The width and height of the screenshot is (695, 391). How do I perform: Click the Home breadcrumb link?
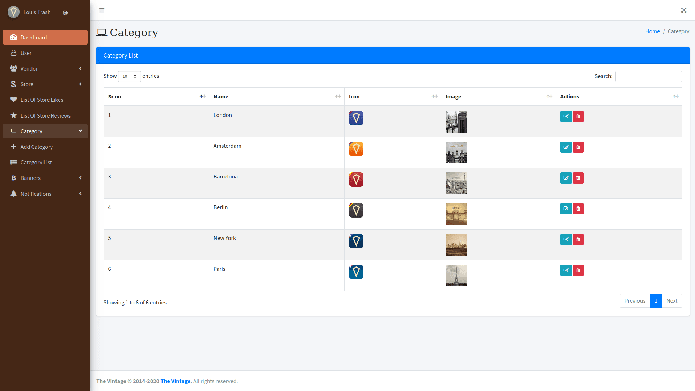point(652,31)
